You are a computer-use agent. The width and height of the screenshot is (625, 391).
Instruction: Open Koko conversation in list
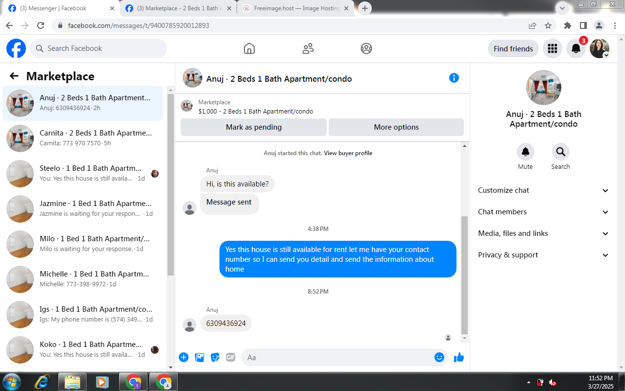click(x=83, y=349)
